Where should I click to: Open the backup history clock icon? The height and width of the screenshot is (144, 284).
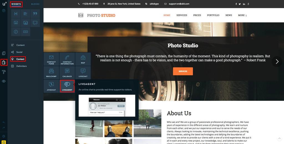(4, 136)
